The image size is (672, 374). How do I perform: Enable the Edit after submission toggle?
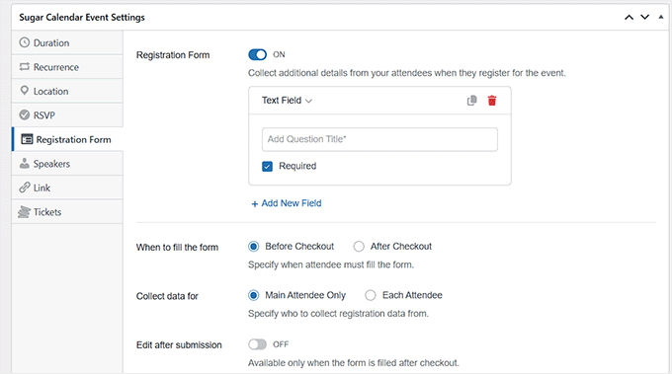click(x=257, y=344)
